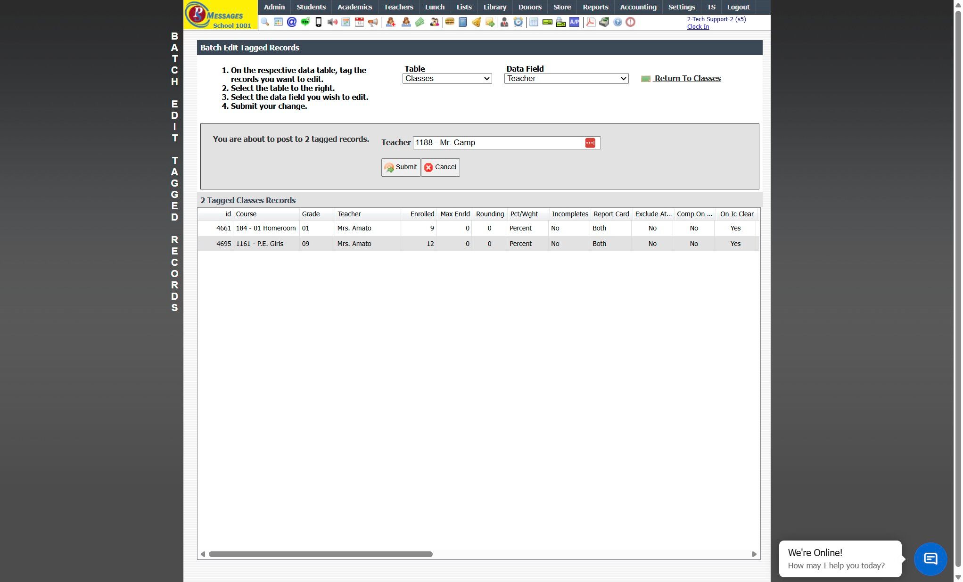Screen dimensions: 963x582
Task: Click the mobile phone toolbar icon
Action: (x=319, y=22)
